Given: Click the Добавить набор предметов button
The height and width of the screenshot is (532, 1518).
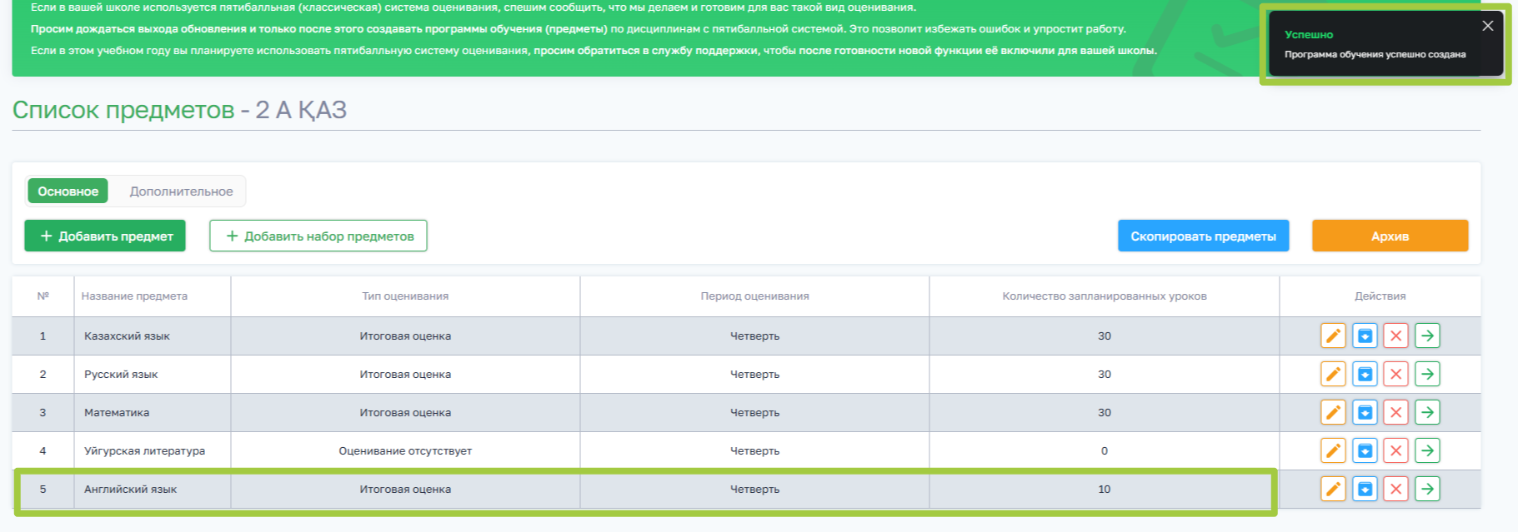Looking at the screenshot, I should click(x=318, y=236).
